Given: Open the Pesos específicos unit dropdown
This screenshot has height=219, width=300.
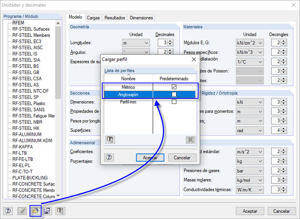Looking at the screenshot, I should click(250, 52).
